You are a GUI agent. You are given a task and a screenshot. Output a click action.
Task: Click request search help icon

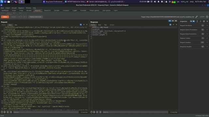click(2, 112)
